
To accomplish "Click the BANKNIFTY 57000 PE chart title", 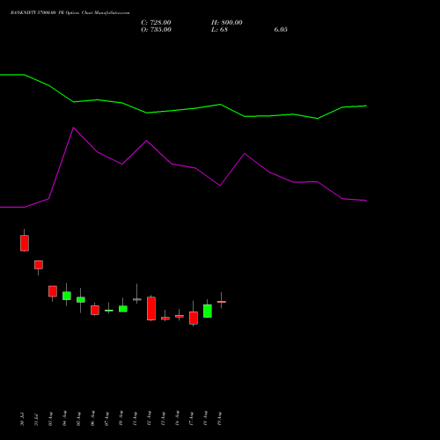I will point(70,13).
